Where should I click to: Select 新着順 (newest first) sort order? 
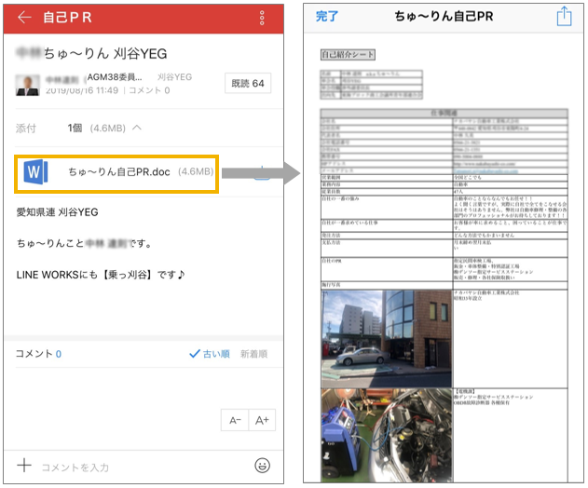click(x=253, y=354)
